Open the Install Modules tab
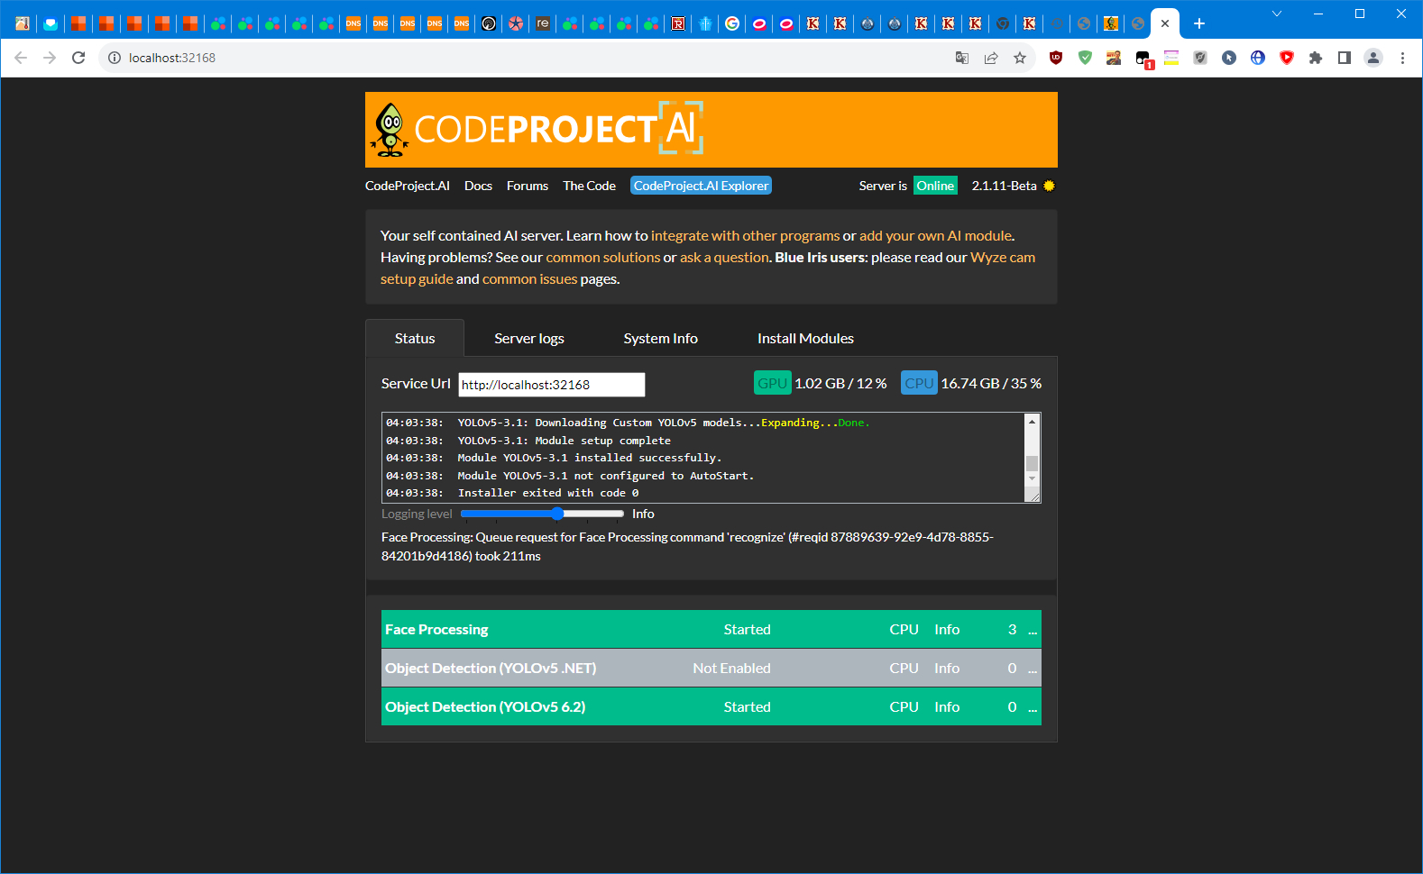Viewport: 1423px width, 874px height. click(805, 339)
